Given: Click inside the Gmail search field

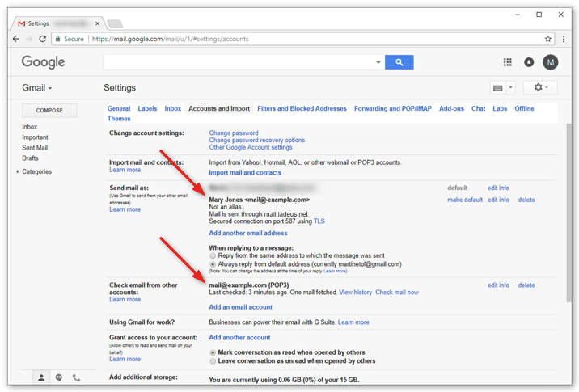Looking at the screenshot, I should pyautogui.click(x=239, y=62).
